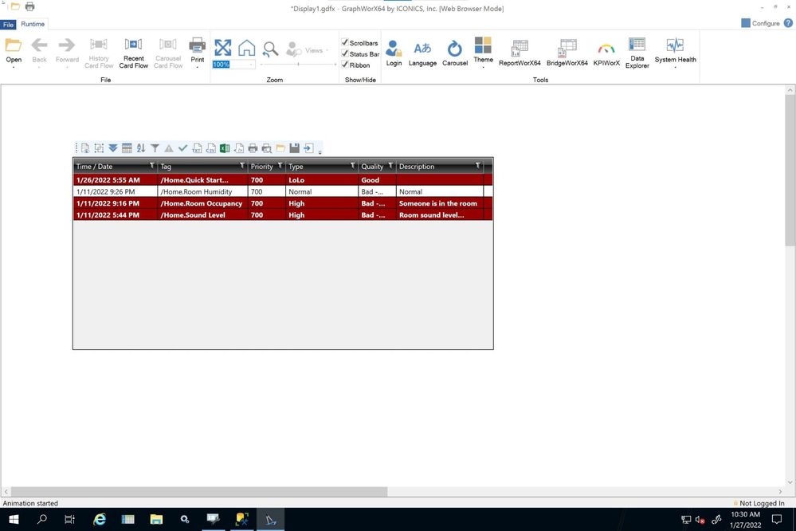The width and height of the screenshot is (796, 531).
Task: Open the Time / Date column filter
Action: 151,166
